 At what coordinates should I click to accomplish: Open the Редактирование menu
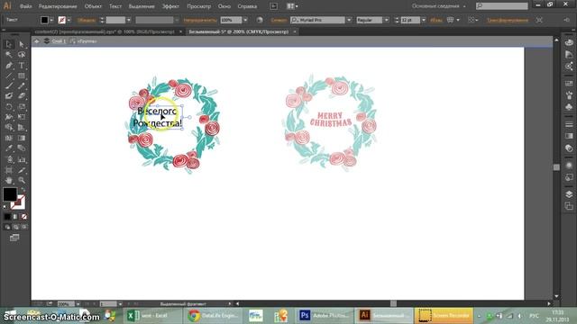58,6
